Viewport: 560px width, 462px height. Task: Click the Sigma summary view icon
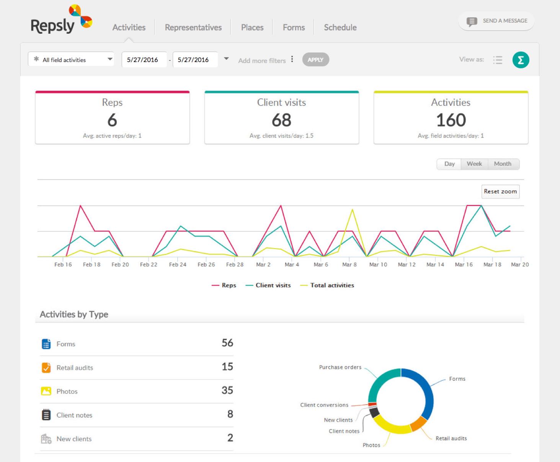(520, 60)
